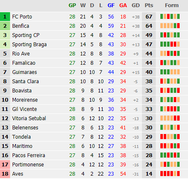Click the GP column header
Viewport: 188px width, 179px height.
click(x=72, y=5)
